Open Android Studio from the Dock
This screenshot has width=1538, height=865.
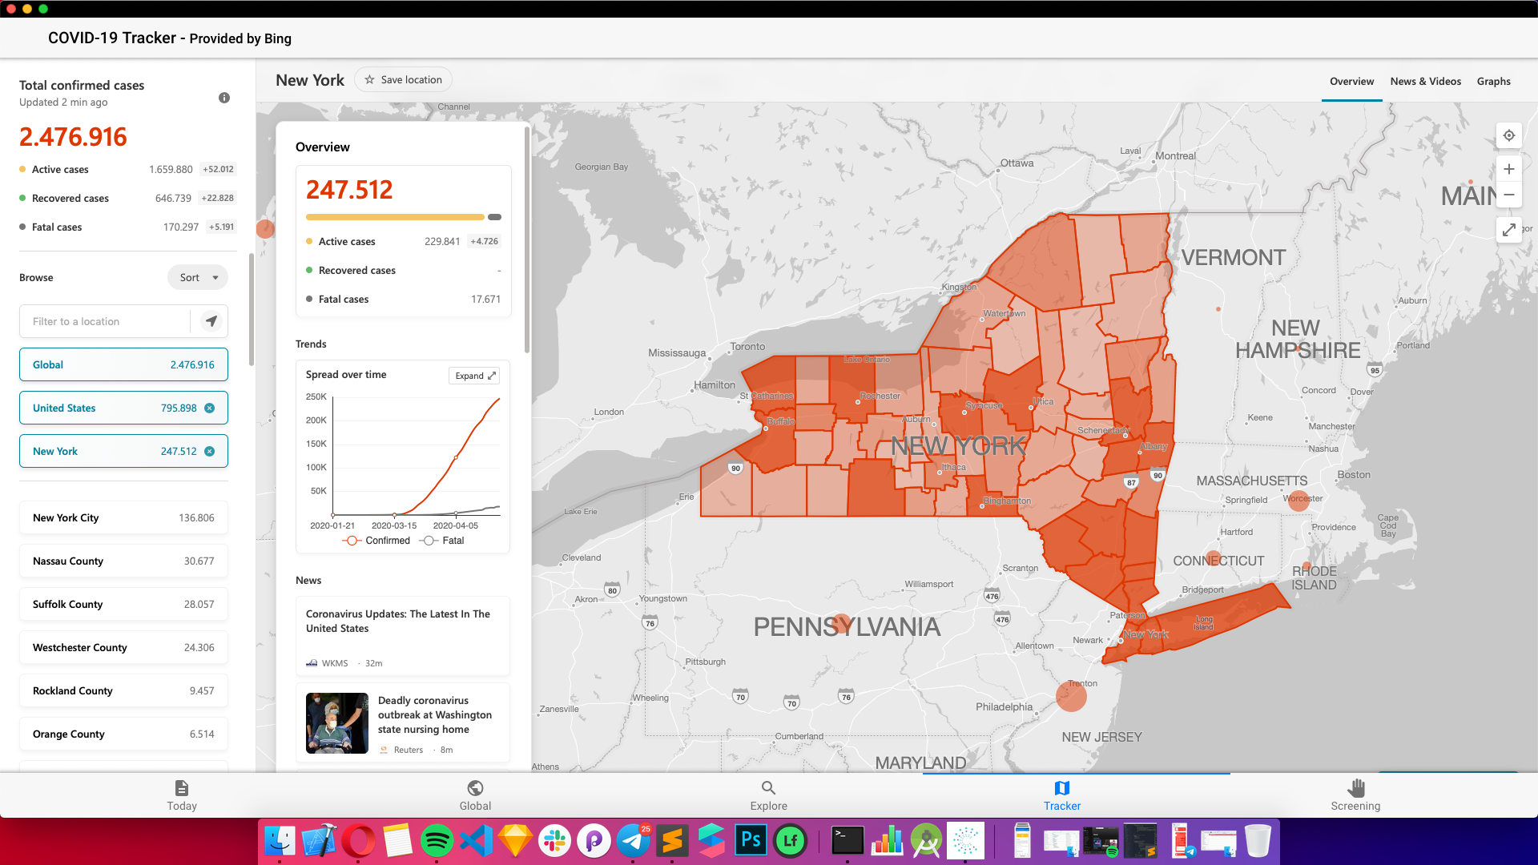[926, 841]
